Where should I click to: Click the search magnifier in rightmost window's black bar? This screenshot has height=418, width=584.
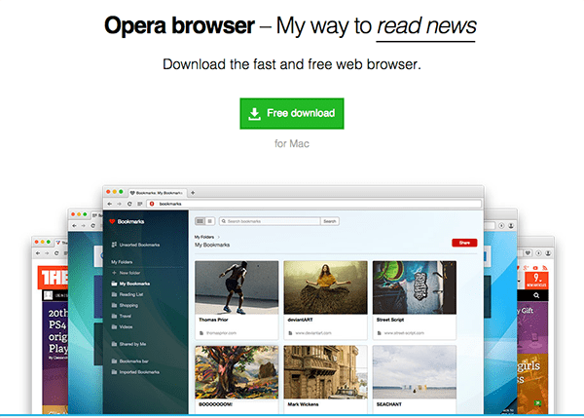pos(536,295)
